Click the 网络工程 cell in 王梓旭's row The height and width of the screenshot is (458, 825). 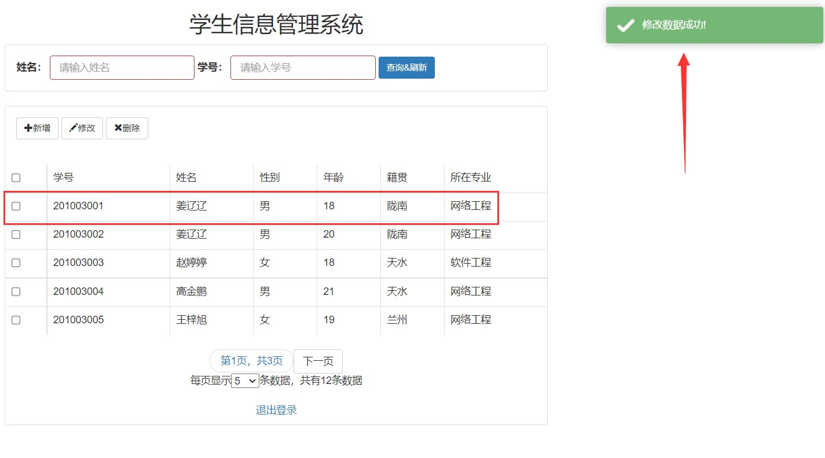point(471,320)
